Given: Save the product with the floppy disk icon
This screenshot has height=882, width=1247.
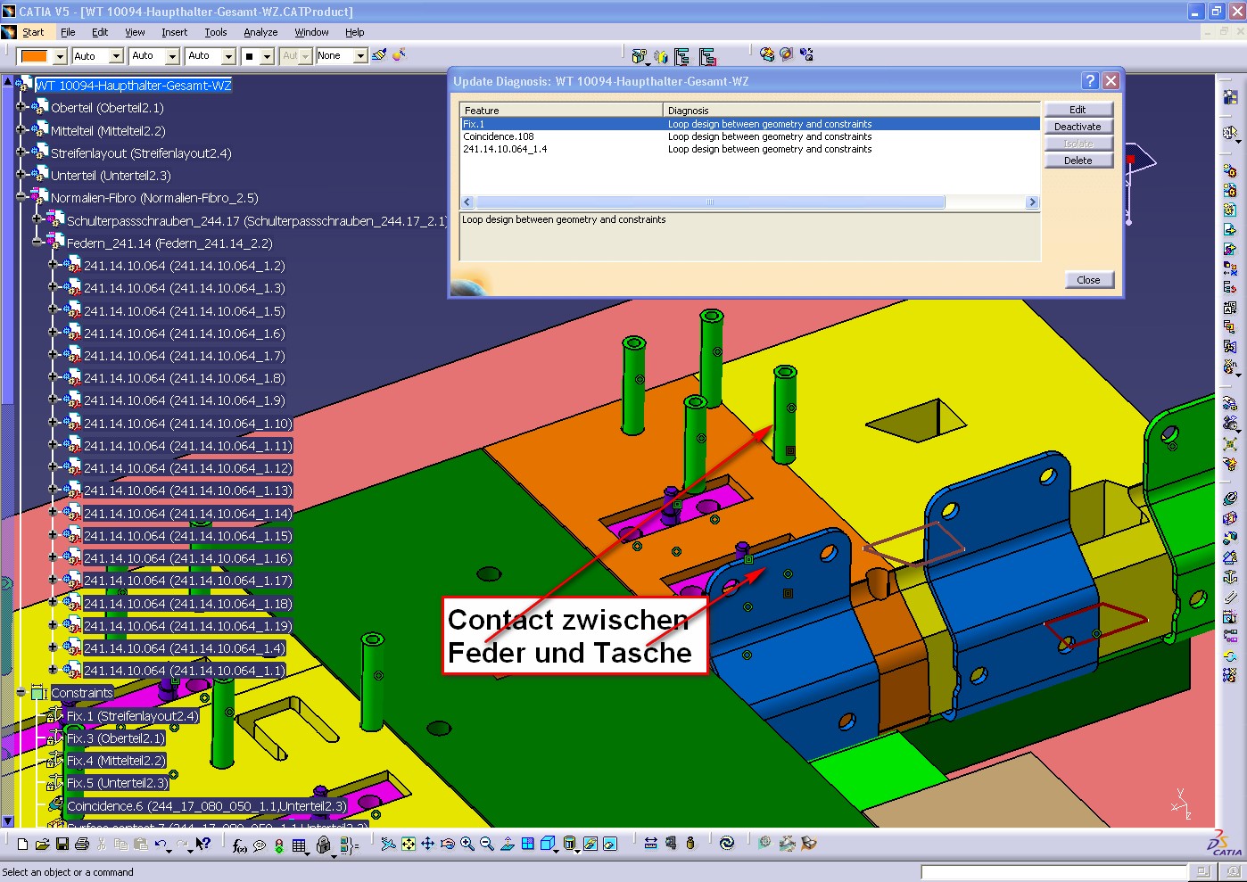Looking at the screenshot, I should 62,844.
